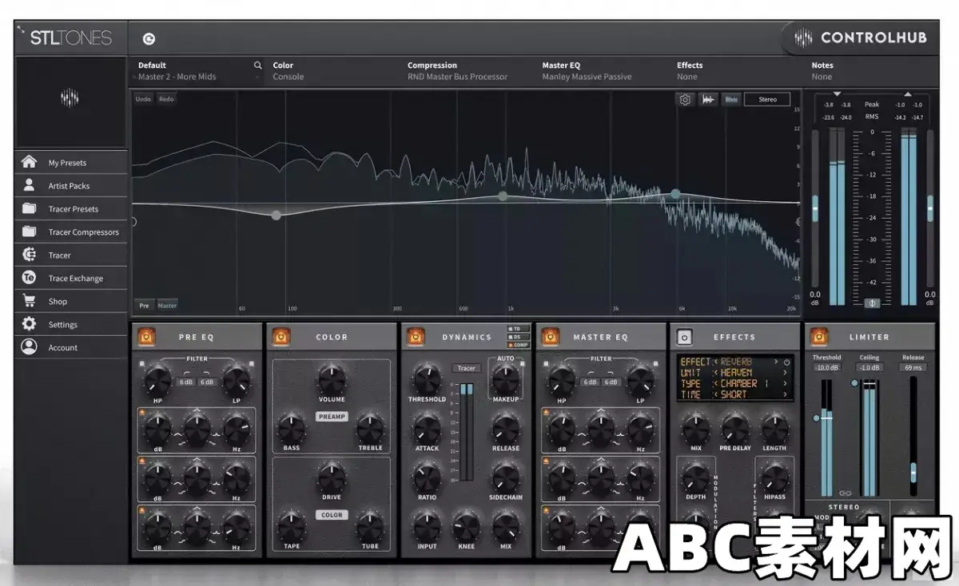The height and width of the screenshot is (586, 959).
Task: Click the waveform display icon beside analyzer gear
Action: (x=708, y=99)
